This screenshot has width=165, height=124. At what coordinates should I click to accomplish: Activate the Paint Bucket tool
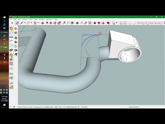click(72, 23)
